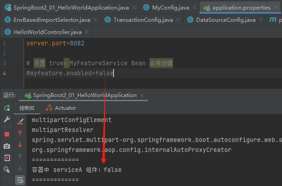
Task: Toggle soft-wrap in console
Action: (20, 180)
